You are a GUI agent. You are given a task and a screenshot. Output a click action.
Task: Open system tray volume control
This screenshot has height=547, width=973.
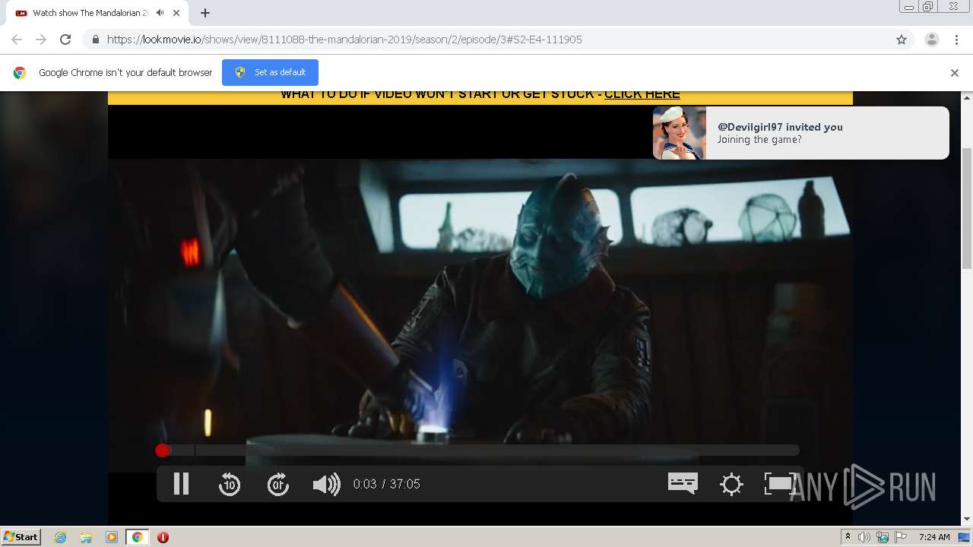pos(864,537)
